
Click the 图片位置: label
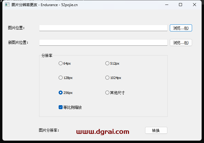tap(16, 28)
